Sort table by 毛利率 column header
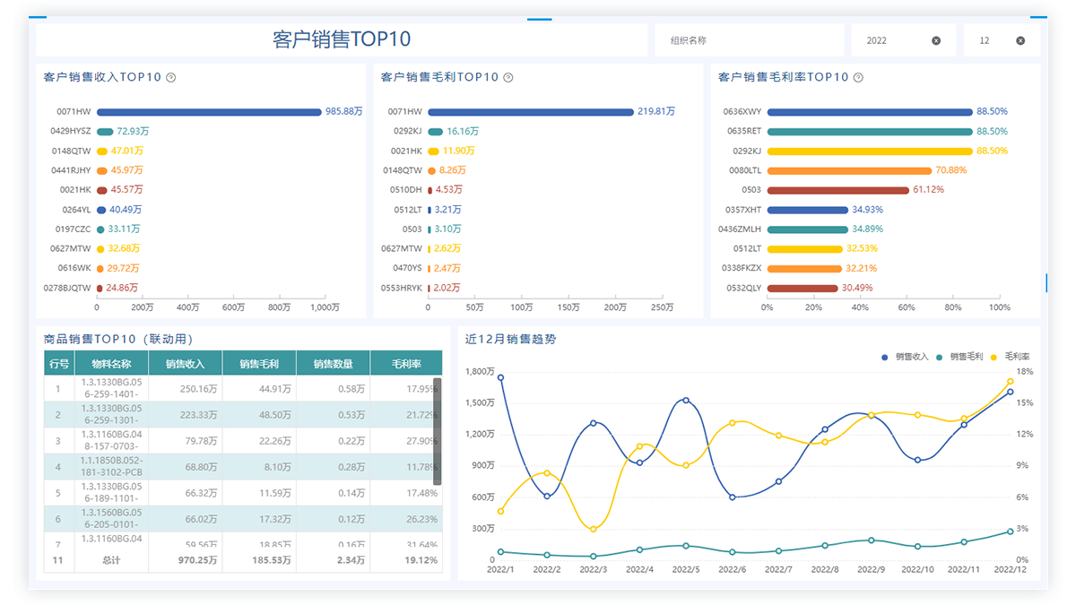Image resolution: width=1076 pixels, height=605 pixels. pyautogui.click(x=406, y=364)
